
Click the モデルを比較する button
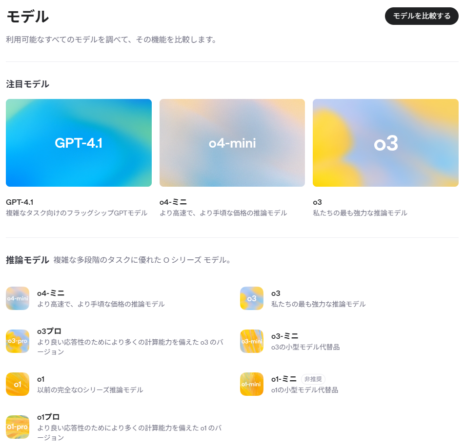point(422,16)
